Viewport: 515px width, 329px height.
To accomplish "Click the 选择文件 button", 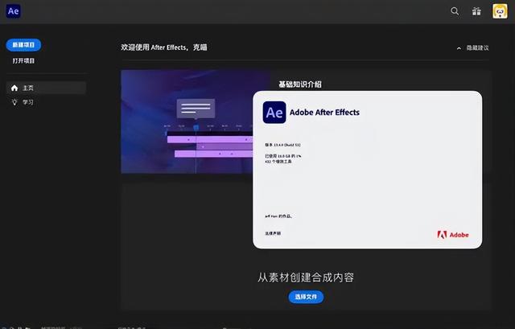I will click(x=306, y=297).
